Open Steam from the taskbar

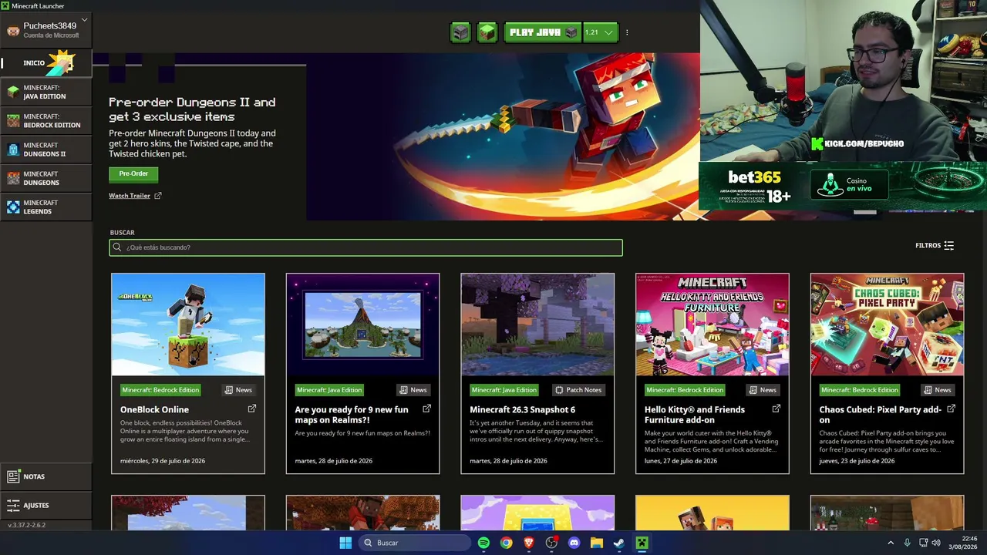619,543
